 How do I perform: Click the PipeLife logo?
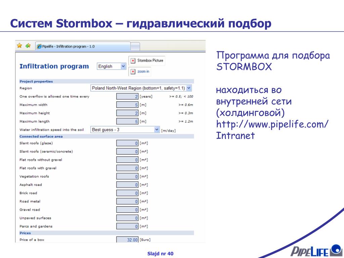(x=316, y=251)
